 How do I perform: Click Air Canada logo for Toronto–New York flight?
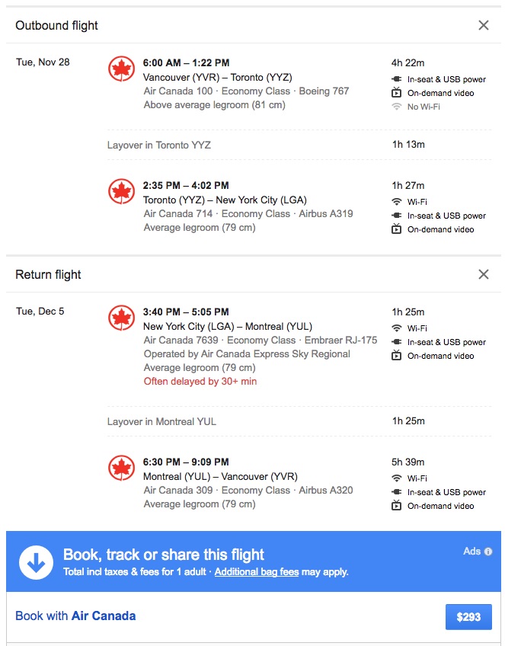tap(121, 191)
